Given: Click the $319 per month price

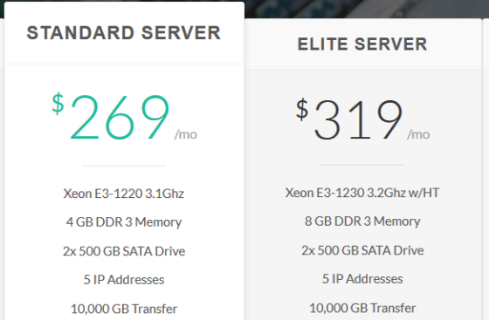Looking at the screenshot, I should pyautogui.click(x=363, y=119).
